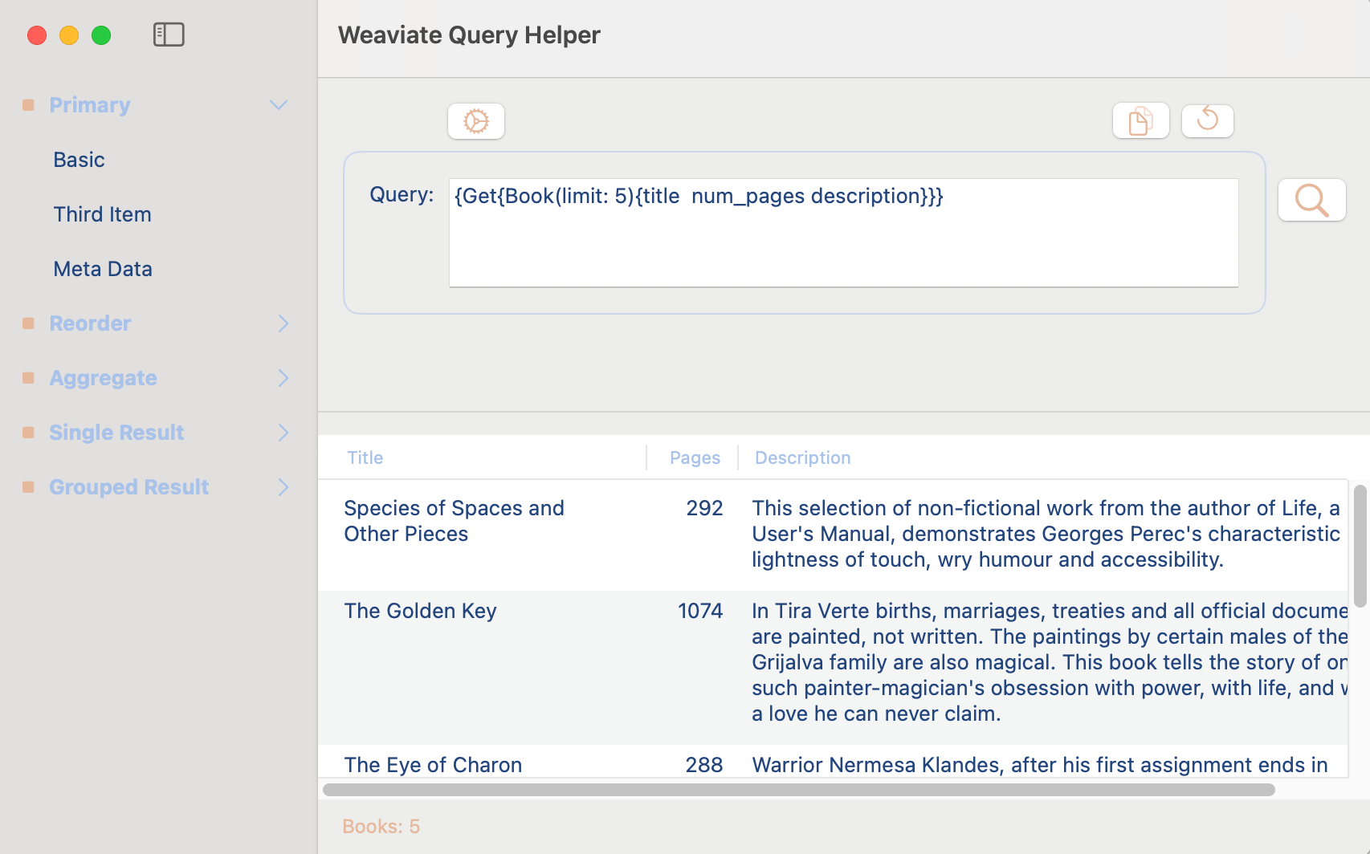Click the Pages column header
The height and width of the screenshot is (854, 1370).
[x=694, y=457]
